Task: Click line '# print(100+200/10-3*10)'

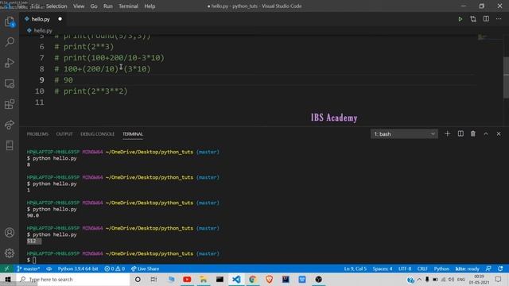Action: coord(110,58)
